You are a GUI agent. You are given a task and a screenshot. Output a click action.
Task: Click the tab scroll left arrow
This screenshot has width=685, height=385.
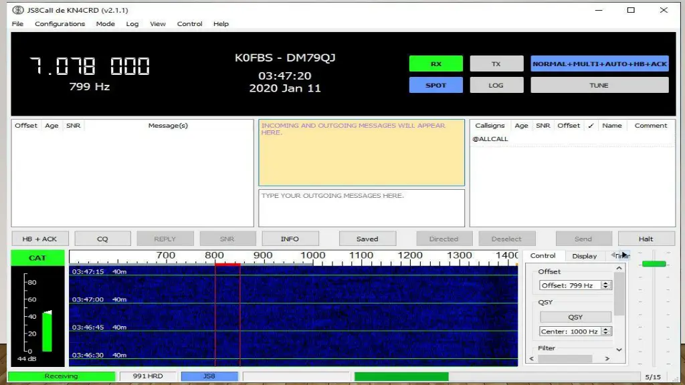coord(613,255)
